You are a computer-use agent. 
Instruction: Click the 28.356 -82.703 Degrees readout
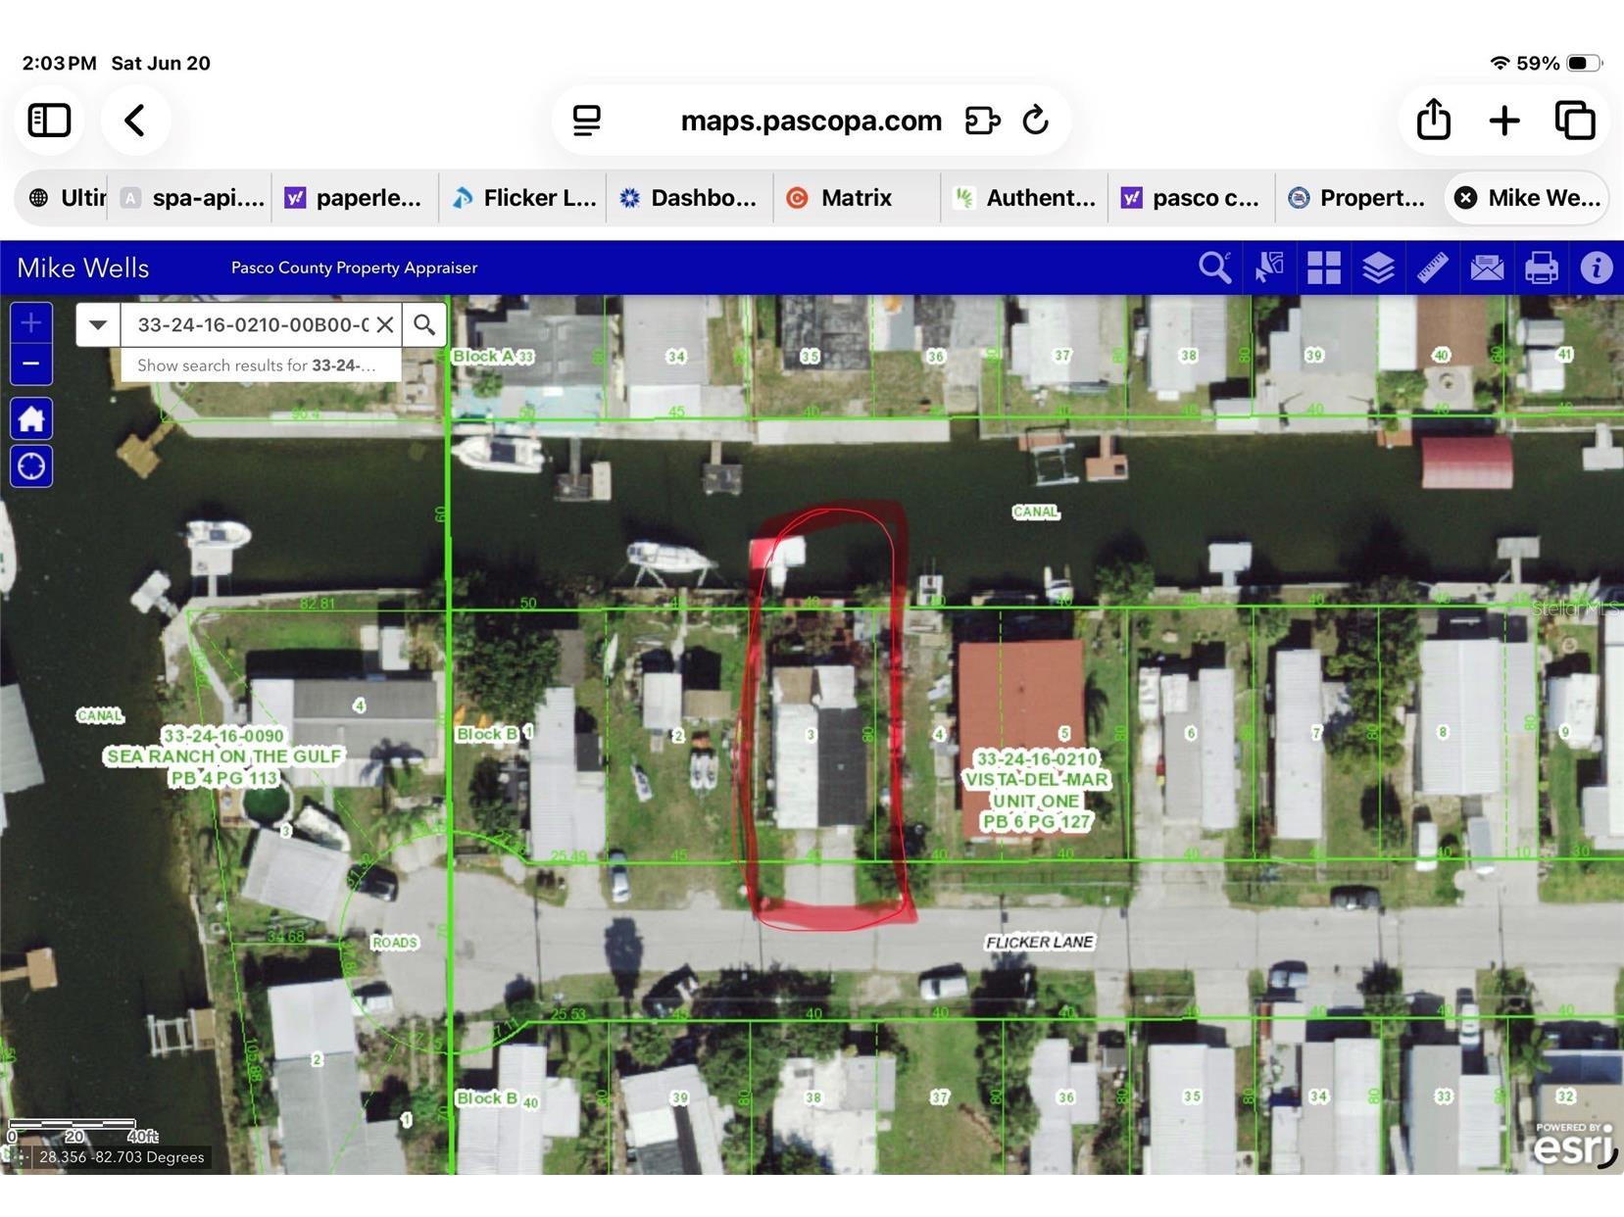(122, 1157)
